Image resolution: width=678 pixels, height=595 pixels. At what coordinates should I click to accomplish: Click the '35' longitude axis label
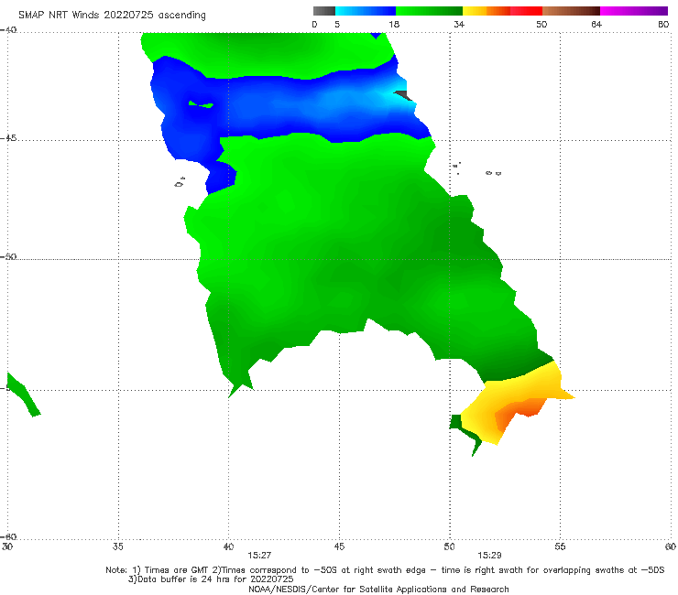click(117, 546)
